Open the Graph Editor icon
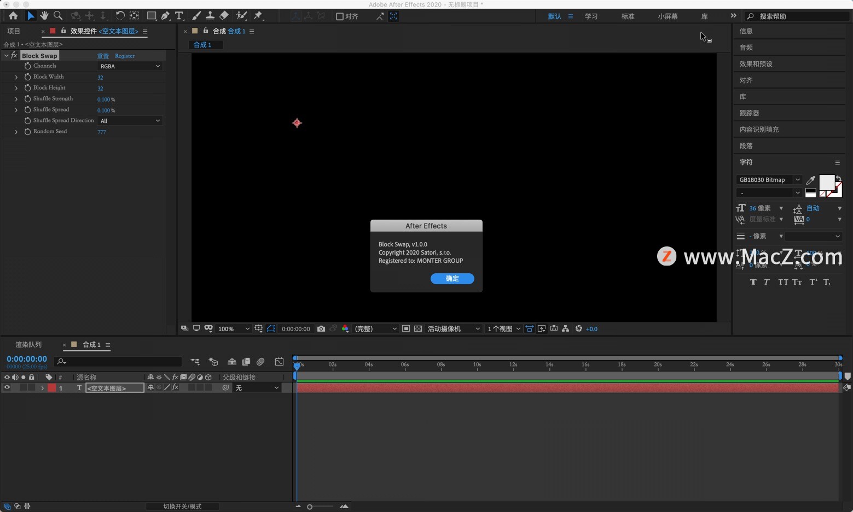The height and width of the screenshot is (512, 853). coord(279,362)
